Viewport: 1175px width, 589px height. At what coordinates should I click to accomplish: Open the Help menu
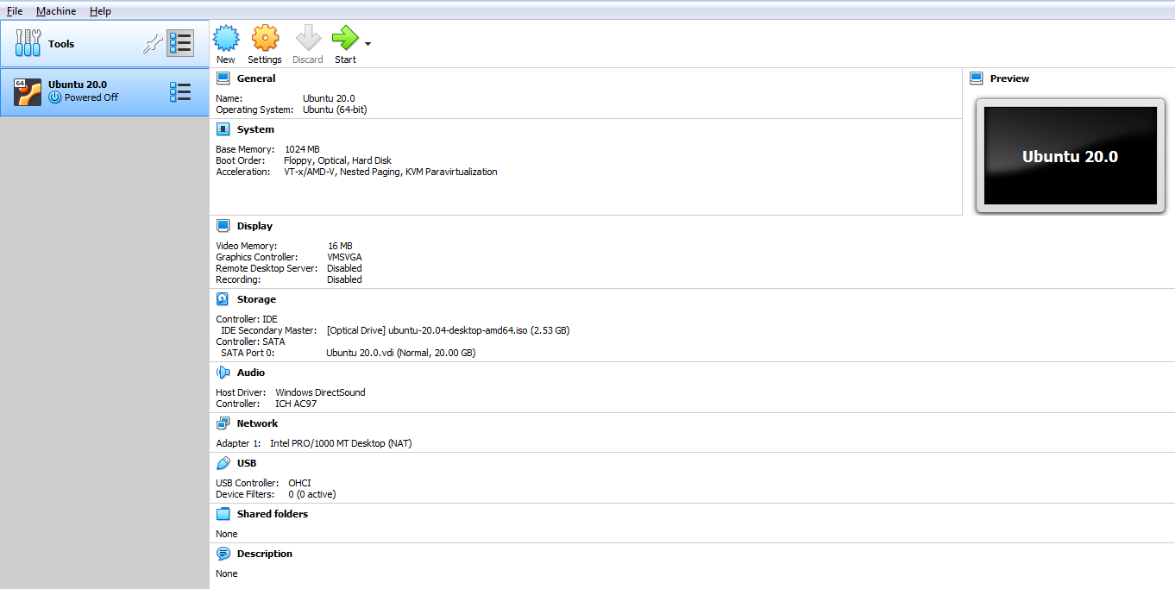[100, 11]
